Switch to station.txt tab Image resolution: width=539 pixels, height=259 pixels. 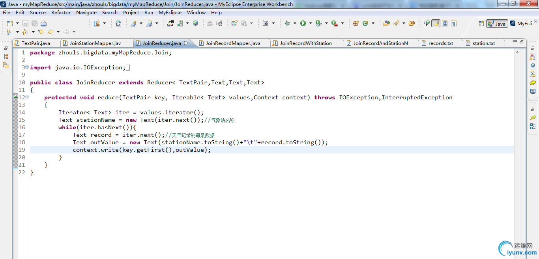[483, 43]
